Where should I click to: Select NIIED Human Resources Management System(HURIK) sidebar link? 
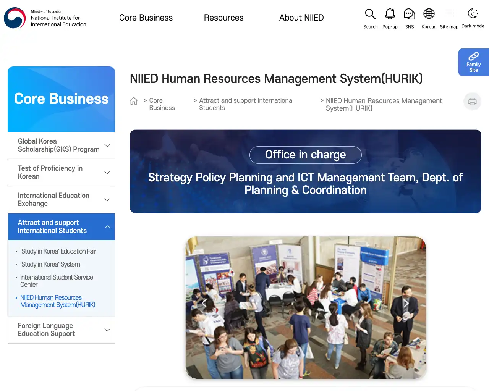coord(58,301)
